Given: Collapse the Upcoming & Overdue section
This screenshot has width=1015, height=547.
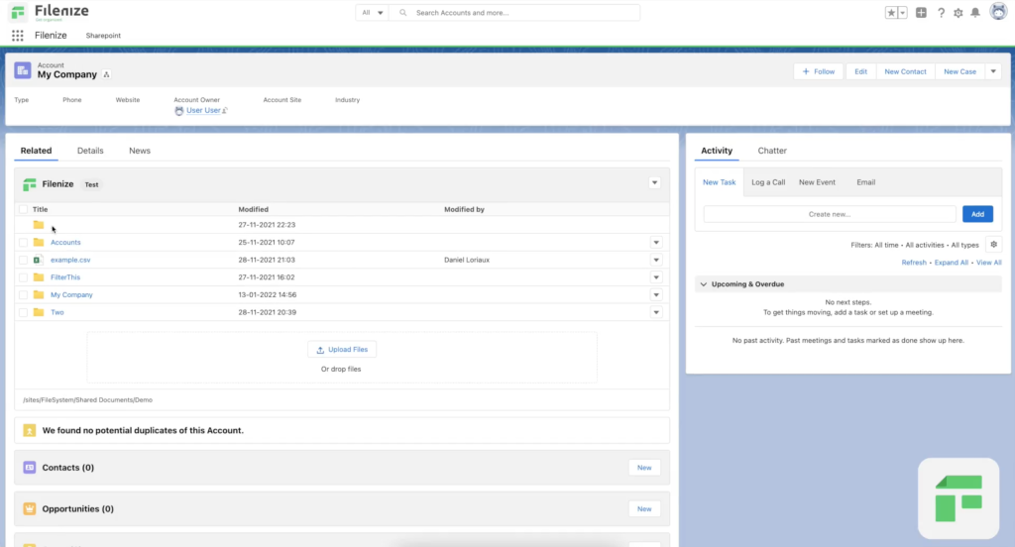Looking at the screenshot, I should 704,284.
